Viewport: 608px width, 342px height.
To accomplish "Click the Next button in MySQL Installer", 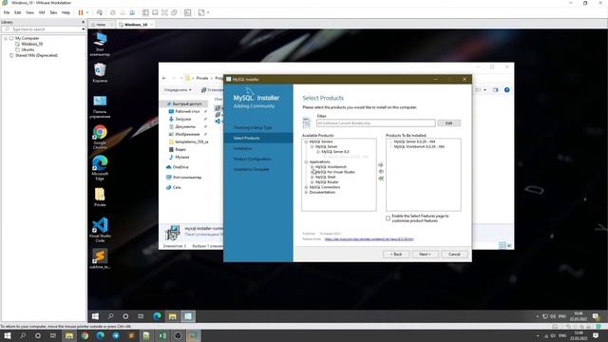I will tap(425, 254).
